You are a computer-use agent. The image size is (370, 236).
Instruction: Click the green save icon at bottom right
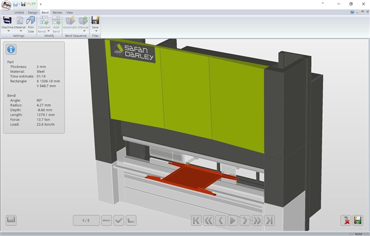pos(358,220)
